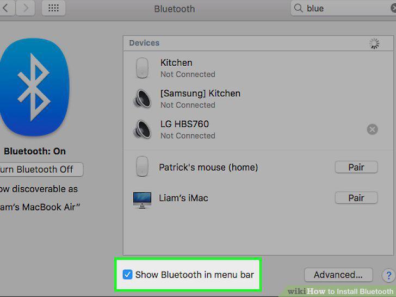
Task: Toggle Show Bluetooth in menu bar checkbox
Action: click(127, 275)
